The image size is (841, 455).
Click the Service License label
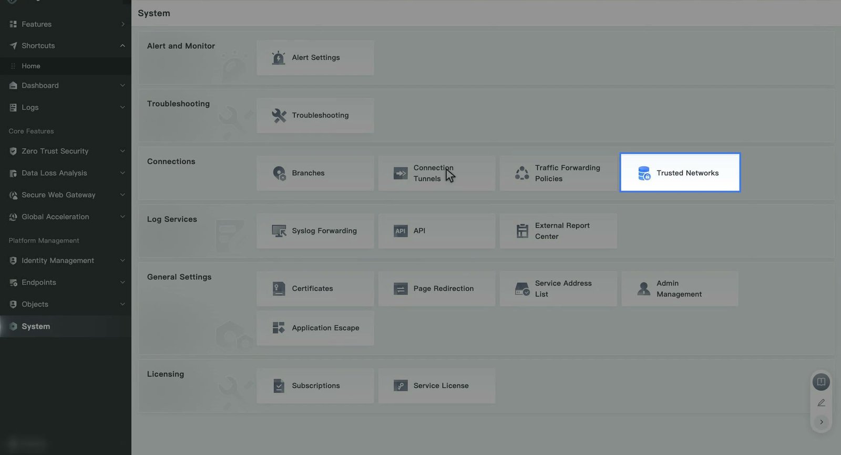tap(441, 386)
